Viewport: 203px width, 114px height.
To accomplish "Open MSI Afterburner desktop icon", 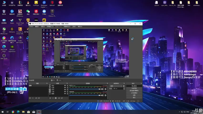I will (4, 31).
